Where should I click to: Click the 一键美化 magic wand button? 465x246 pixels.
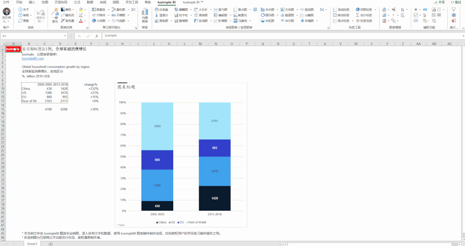pyautogui.click(x=55, y=15)
